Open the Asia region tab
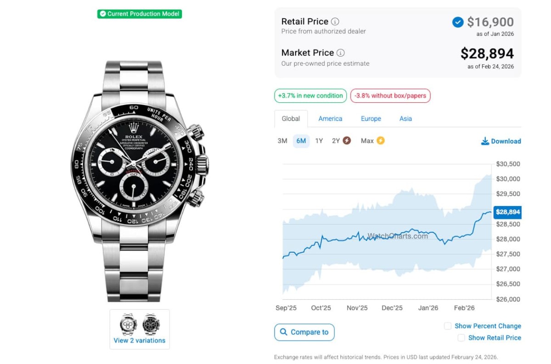 tap(405, 118)
